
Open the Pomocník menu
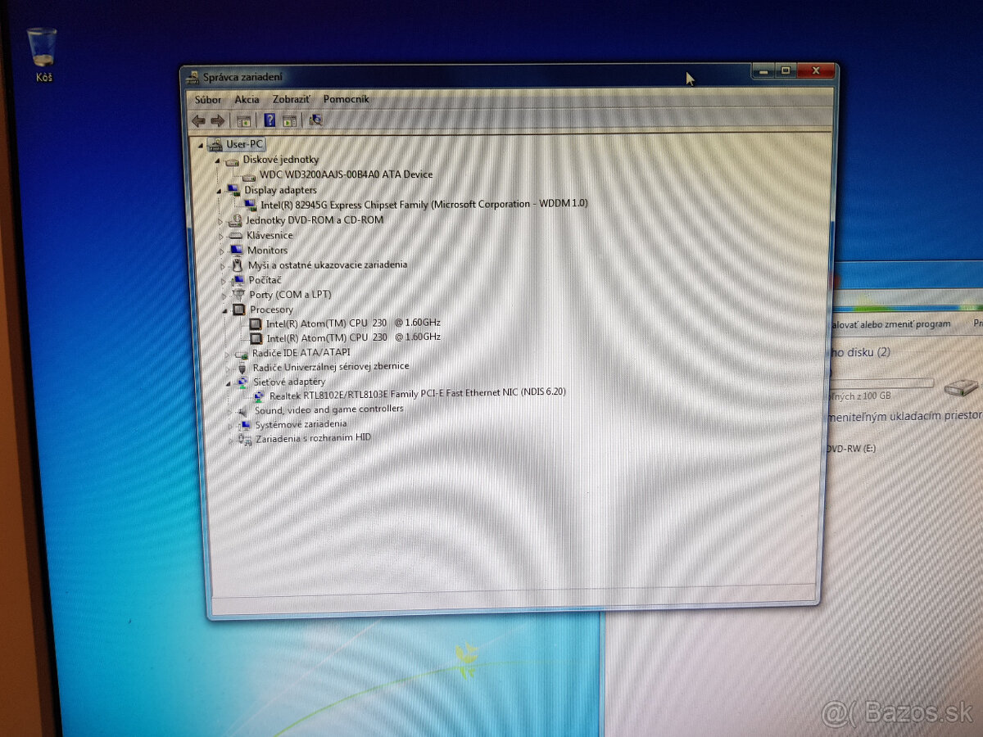(346, 100)
